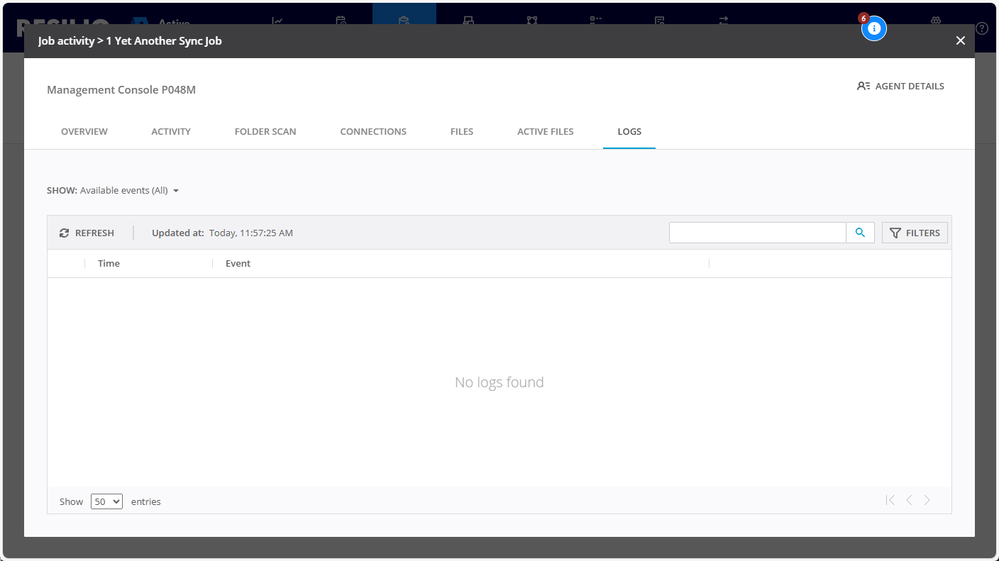Click the magnifier search icon
This screenshot has width=999, height=561.
click(860, 233)
